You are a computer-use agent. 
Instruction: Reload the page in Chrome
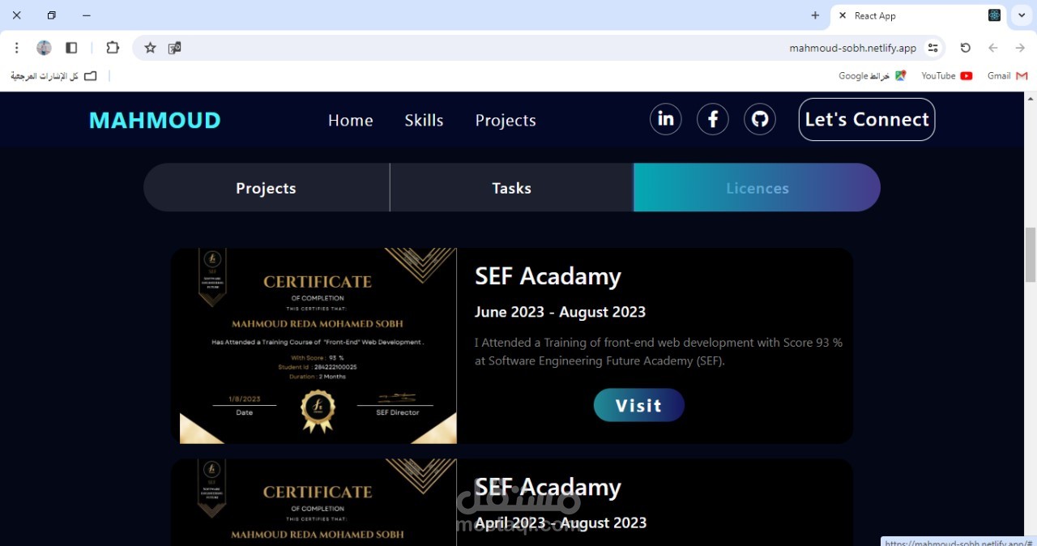click(x=965, y=48)
